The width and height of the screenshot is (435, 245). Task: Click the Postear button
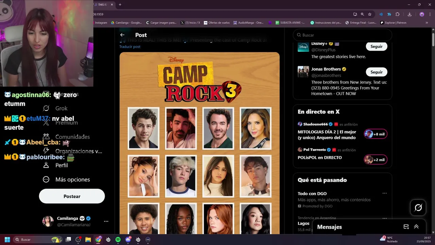point(72,196)
